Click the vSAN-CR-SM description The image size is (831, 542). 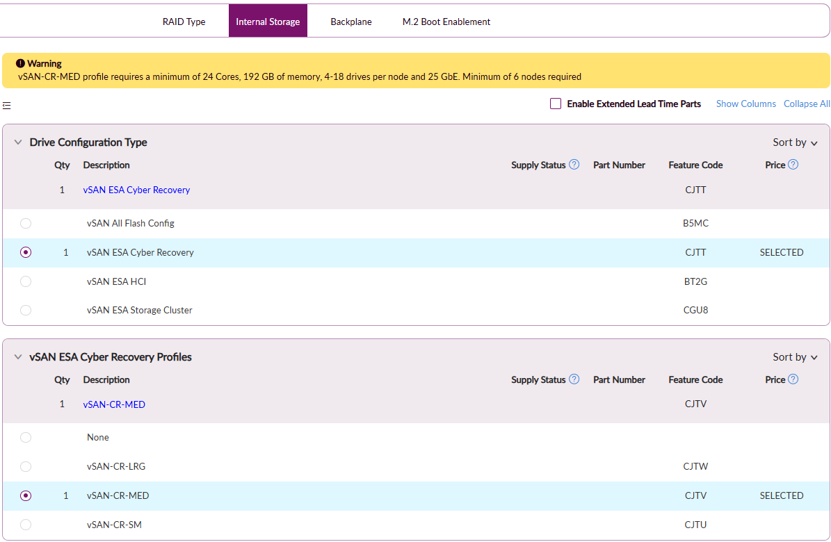[x=114, y=525]
